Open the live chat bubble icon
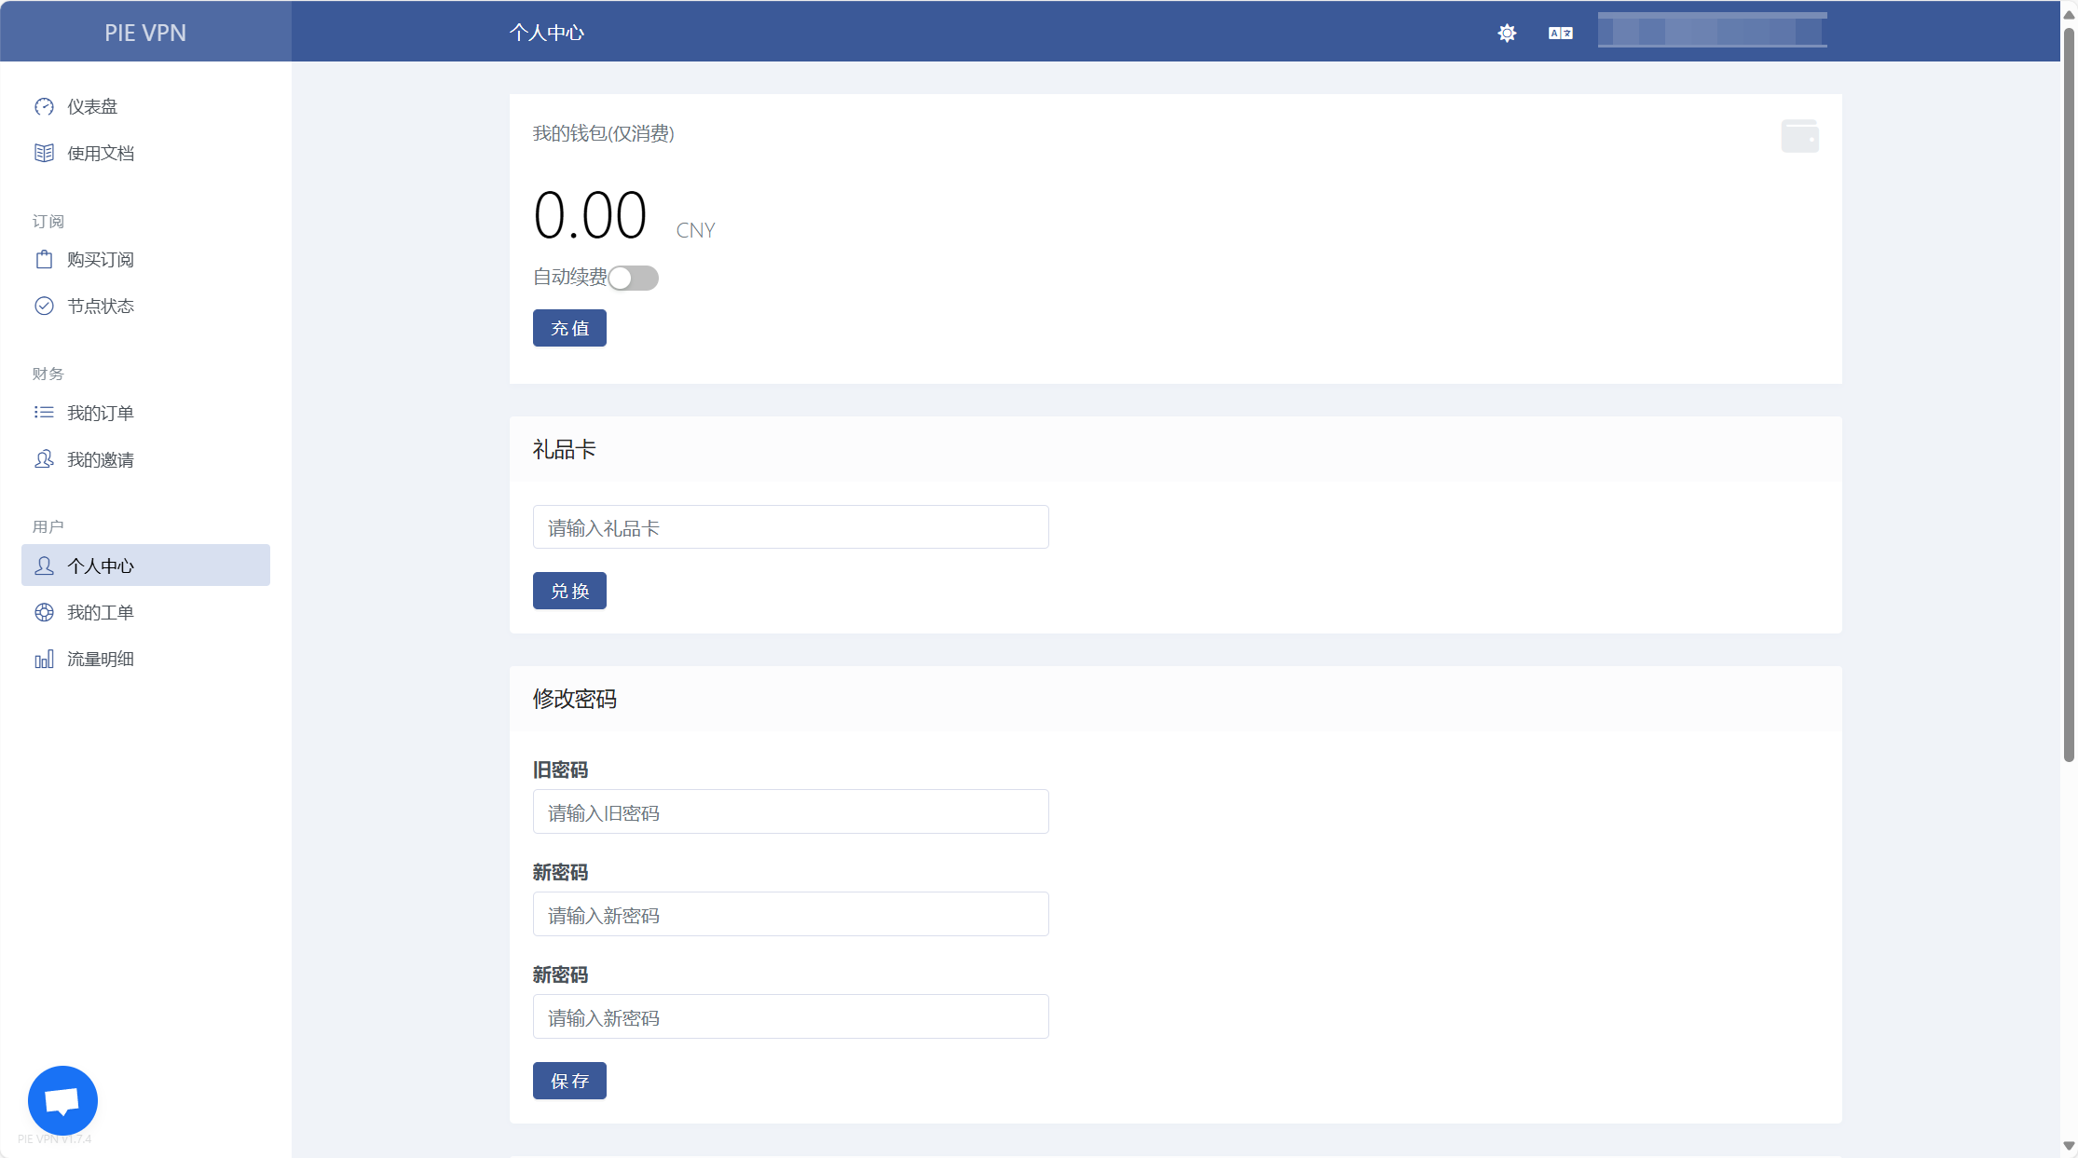2078x1158 pixels. 62,1100
